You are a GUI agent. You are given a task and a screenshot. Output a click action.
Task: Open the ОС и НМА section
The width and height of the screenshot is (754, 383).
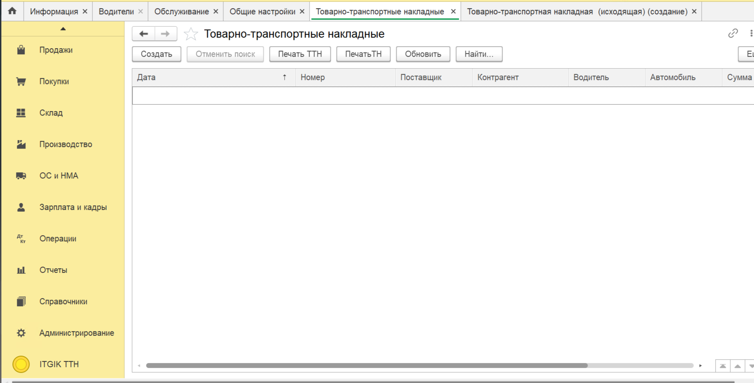click(x=58, y=176)
